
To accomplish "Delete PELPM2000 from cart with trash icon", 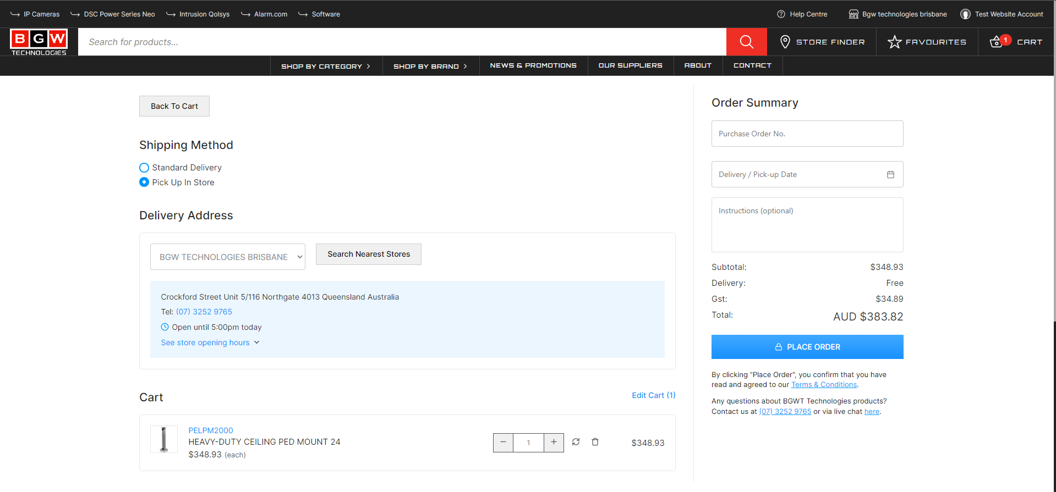I will click(x=595, y=442).
